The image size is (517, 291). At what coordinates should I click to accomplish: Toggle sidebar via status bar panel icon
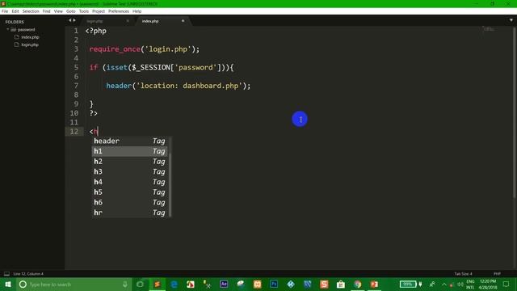[x=6, y=274]
